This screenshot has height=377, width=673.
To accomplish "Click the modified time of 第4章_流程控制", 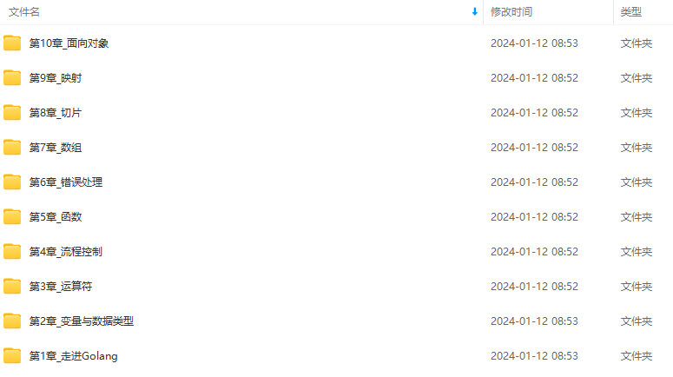I will point(534,252).
